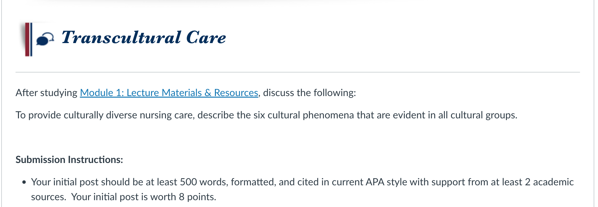Click the horizontal divider under the banner

pos(298,72)
